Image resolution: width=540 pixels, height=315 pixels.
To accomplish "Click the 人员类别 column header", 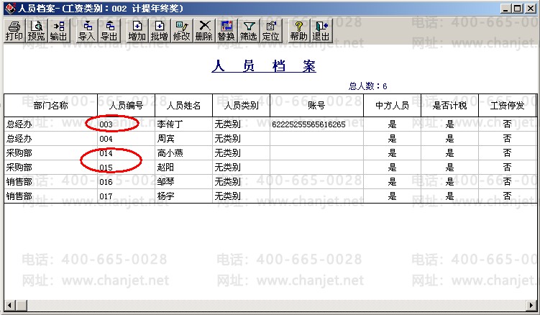I will (241, 106).
